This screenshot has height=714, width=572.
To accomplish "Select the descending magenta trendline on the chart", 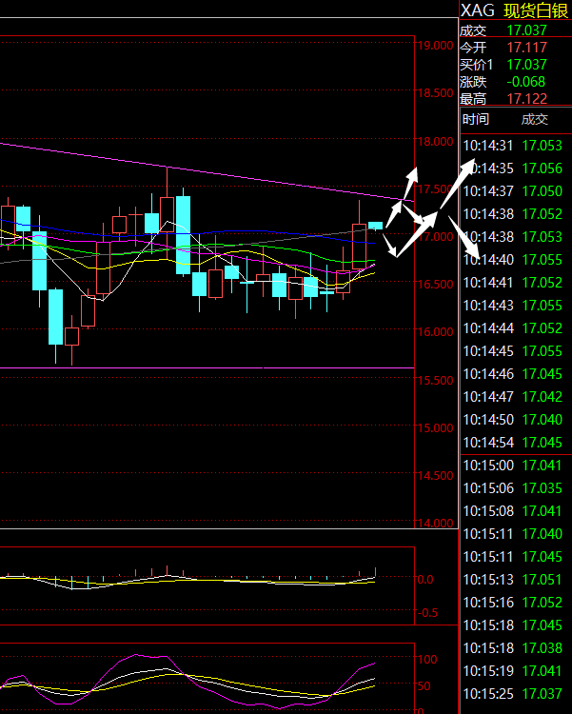I will [207, 172].
